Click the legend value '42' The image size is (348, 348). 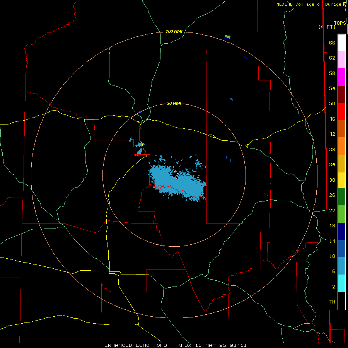332,134
